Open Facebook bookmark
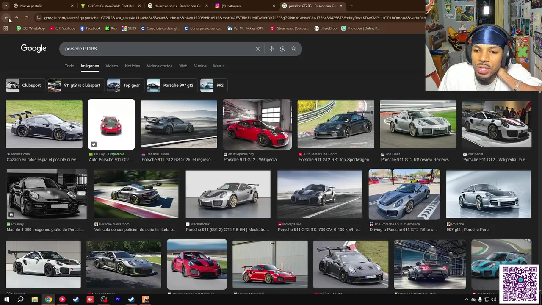The height and width of the screenshot is (305, 542). point(90,28)
